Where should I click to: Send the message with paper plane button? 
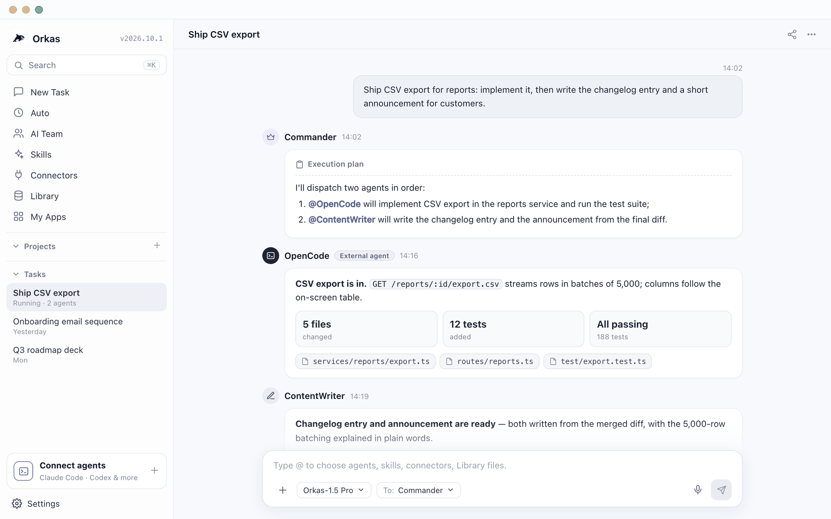[x=721, y=490]
